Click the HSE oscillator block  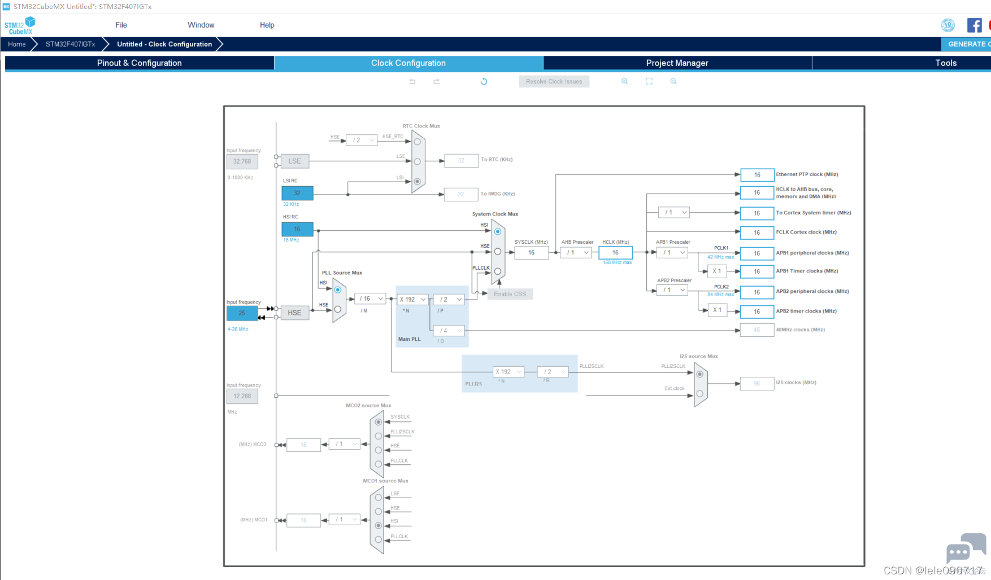coord(294,313)
